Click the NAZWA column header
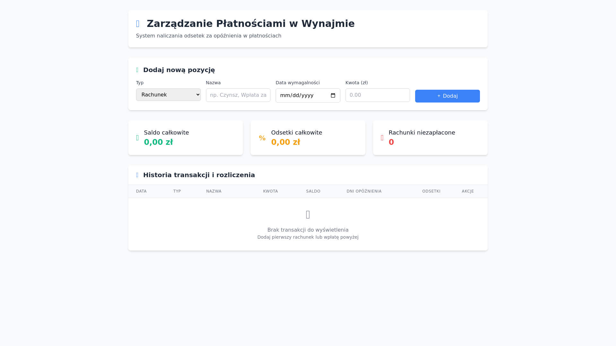This screenshot has height=346, width=616. (214, 191)
